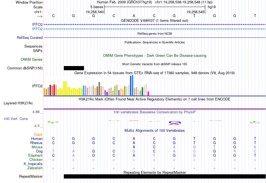Image resolution: width=266 pixels, height=183 pixels.
Task: Select the Dog alignment row label
Action: (x=39, y=151)
